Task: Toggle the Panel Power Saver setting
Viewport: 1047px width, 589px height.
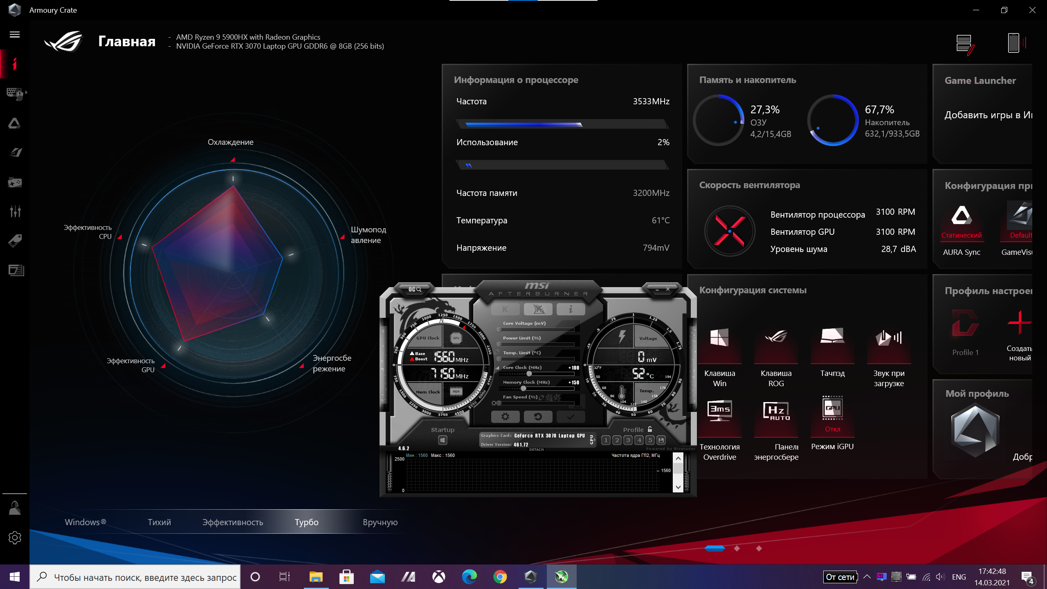Action: click(776, 429)
